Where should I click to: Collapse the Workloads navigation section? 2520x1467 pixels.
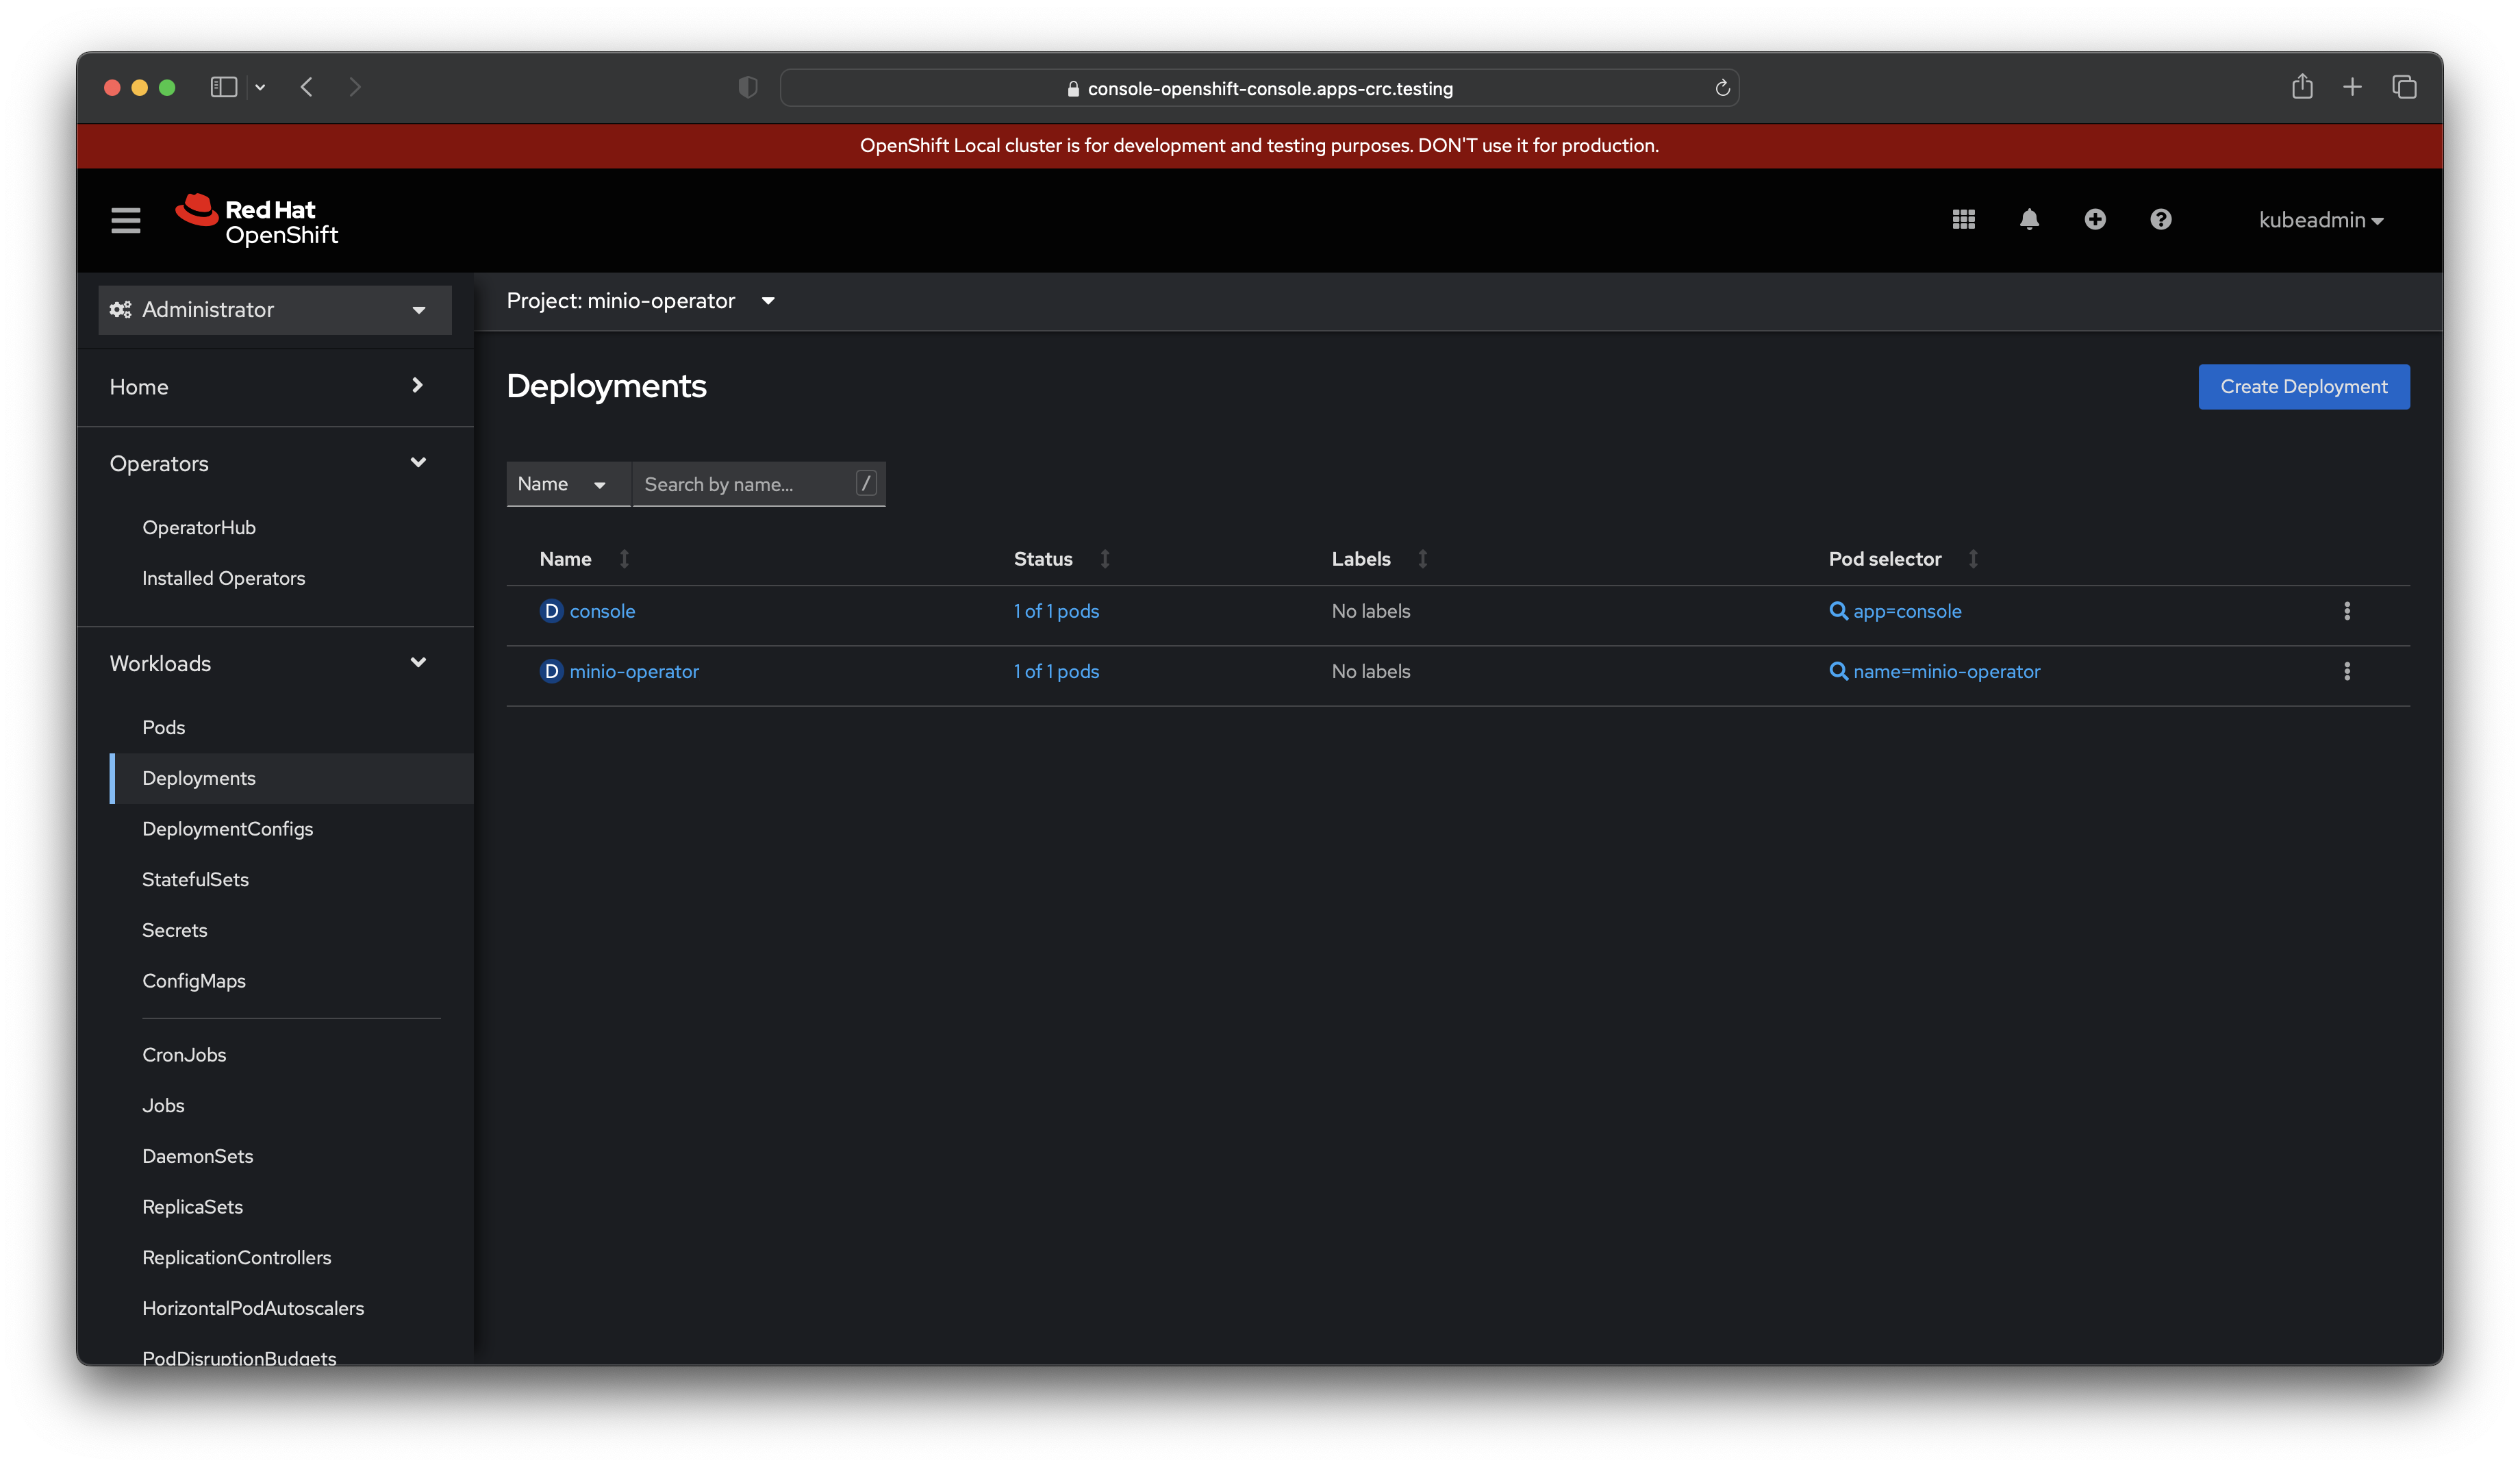(275, 664)
